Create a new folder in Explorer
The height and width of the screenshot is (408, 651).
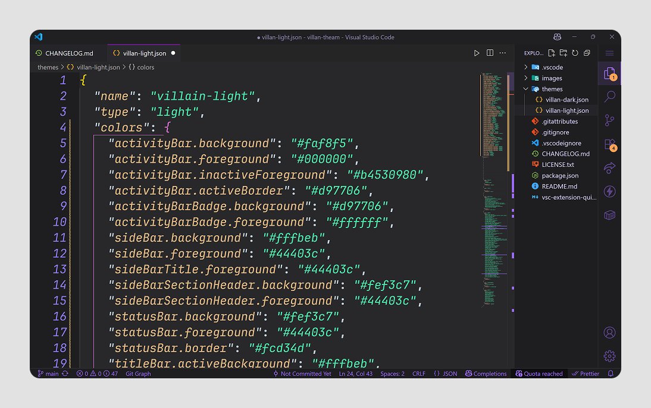point(563,53)
